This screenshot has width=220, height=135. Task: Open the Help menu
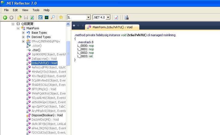pos(46,10)
